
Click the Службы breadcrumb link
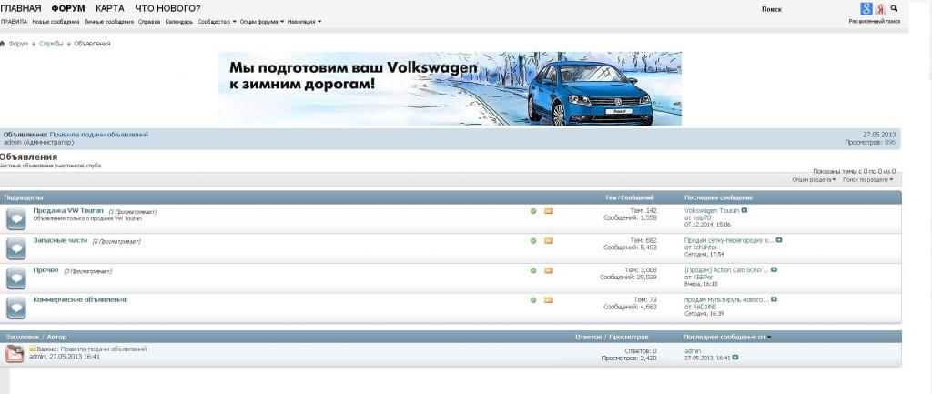click(51, 44)
